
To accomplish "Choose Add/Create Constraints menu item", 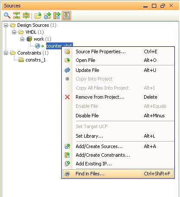I will [118, 155].
